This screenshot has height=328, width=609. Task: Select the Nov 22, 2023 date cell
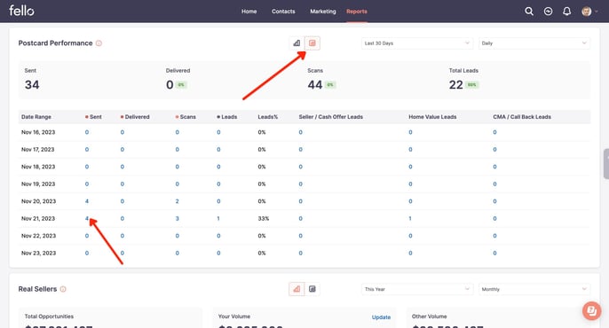38,236
